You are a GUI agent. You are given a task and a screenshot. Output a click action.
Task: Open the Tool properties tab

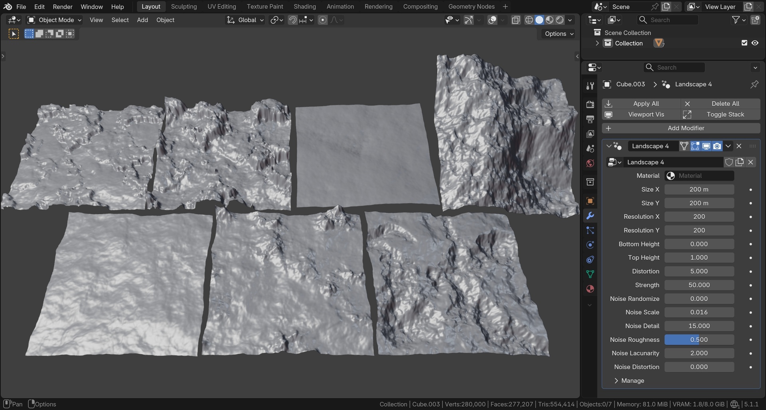point(590,86)
